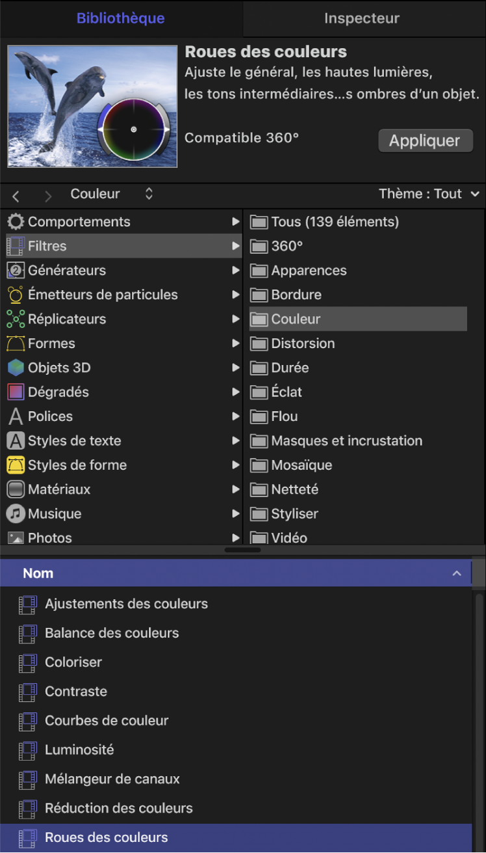Open the Thème : Tout dropdown

pos(429,194)
